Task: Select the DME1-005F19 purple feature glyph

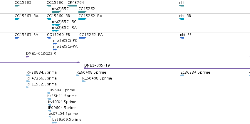Action: (x=86, y=68)
